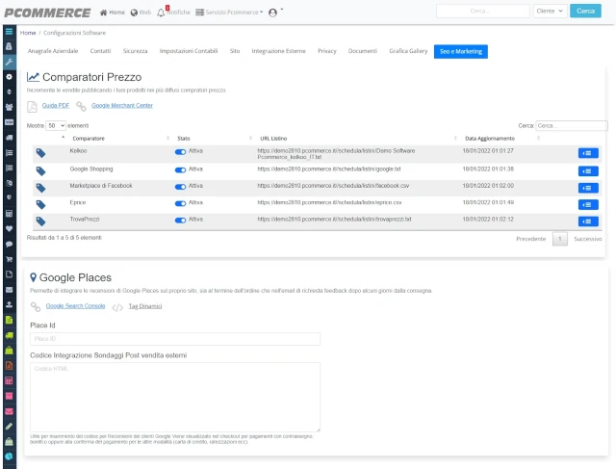Image resolution: width=616 pixels, height=469 pixels.
Task: Toggle Google Shopping Attiva switch
Action: pyautogui.click(x=180, y=170)
